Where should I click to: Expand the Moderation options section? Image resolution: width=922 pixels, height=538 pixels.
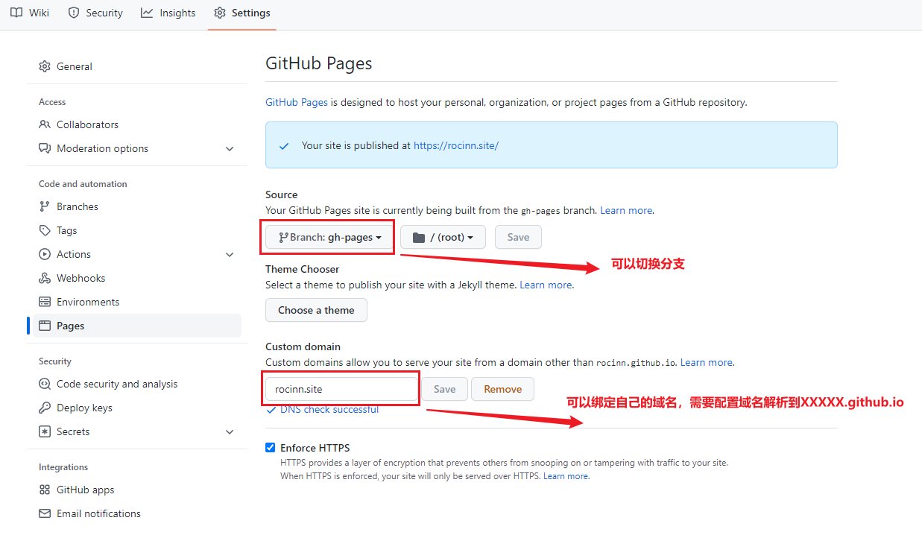pyautogui.click(x=230, y=148)
